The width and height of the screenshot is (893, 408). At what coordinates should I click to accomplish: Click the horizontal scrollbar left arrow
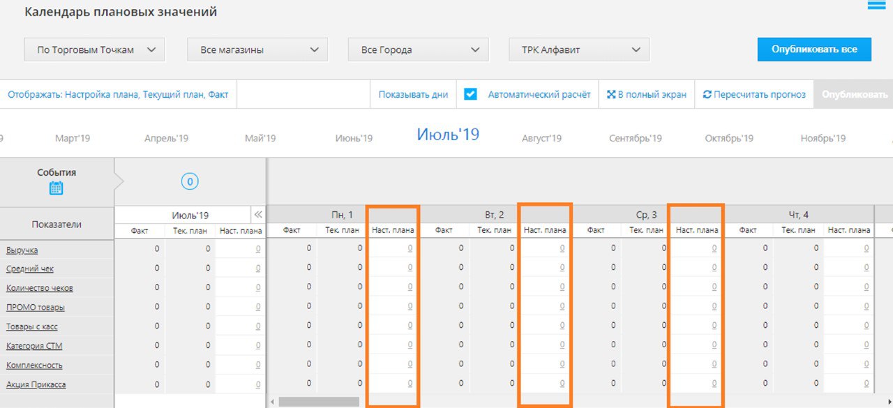(272, 402)
